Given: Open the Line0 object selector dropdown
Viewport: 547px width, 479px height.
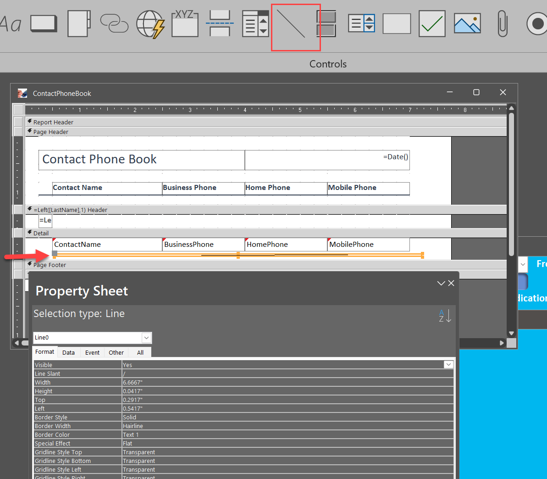Looking at the screenshot, I should tap(146, 338).
